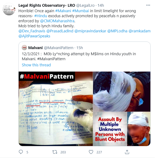Screen dimensions: 155x158
Task: Open Legal Rights Observatory profile avatar
Action: (9, 9)
